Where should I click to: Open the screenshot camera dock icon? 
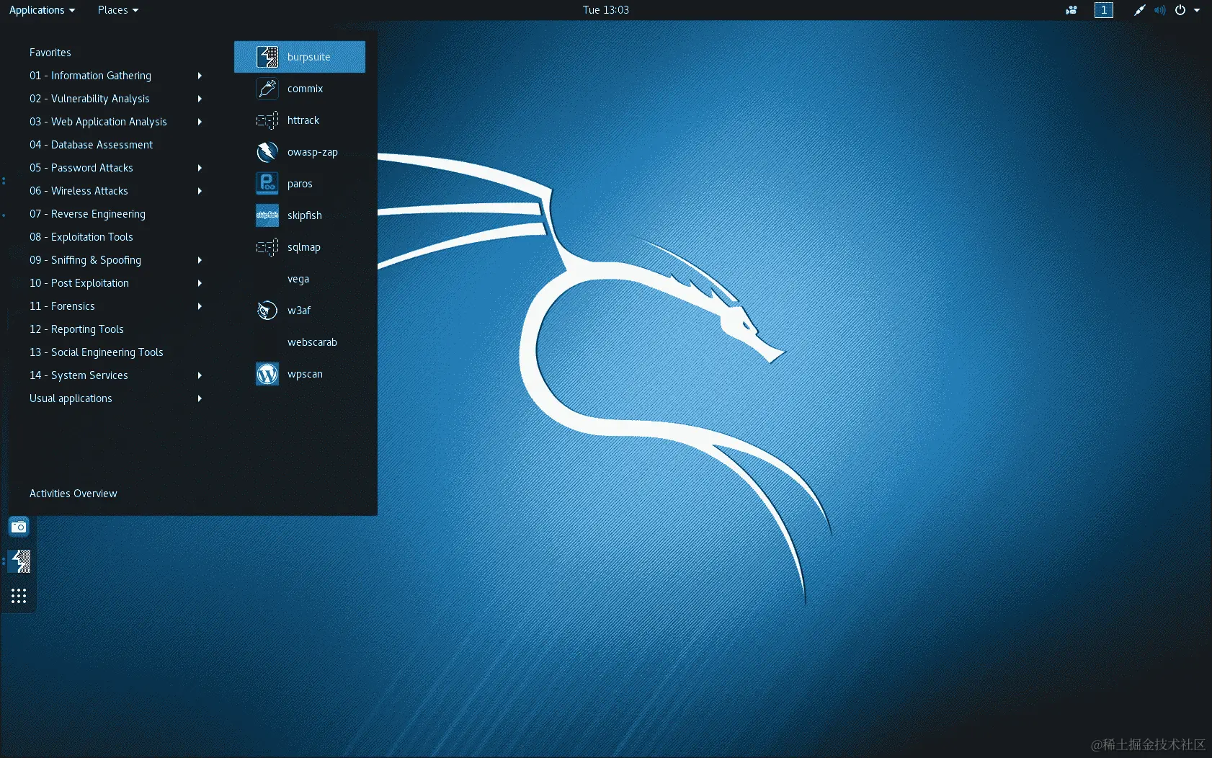19,527
